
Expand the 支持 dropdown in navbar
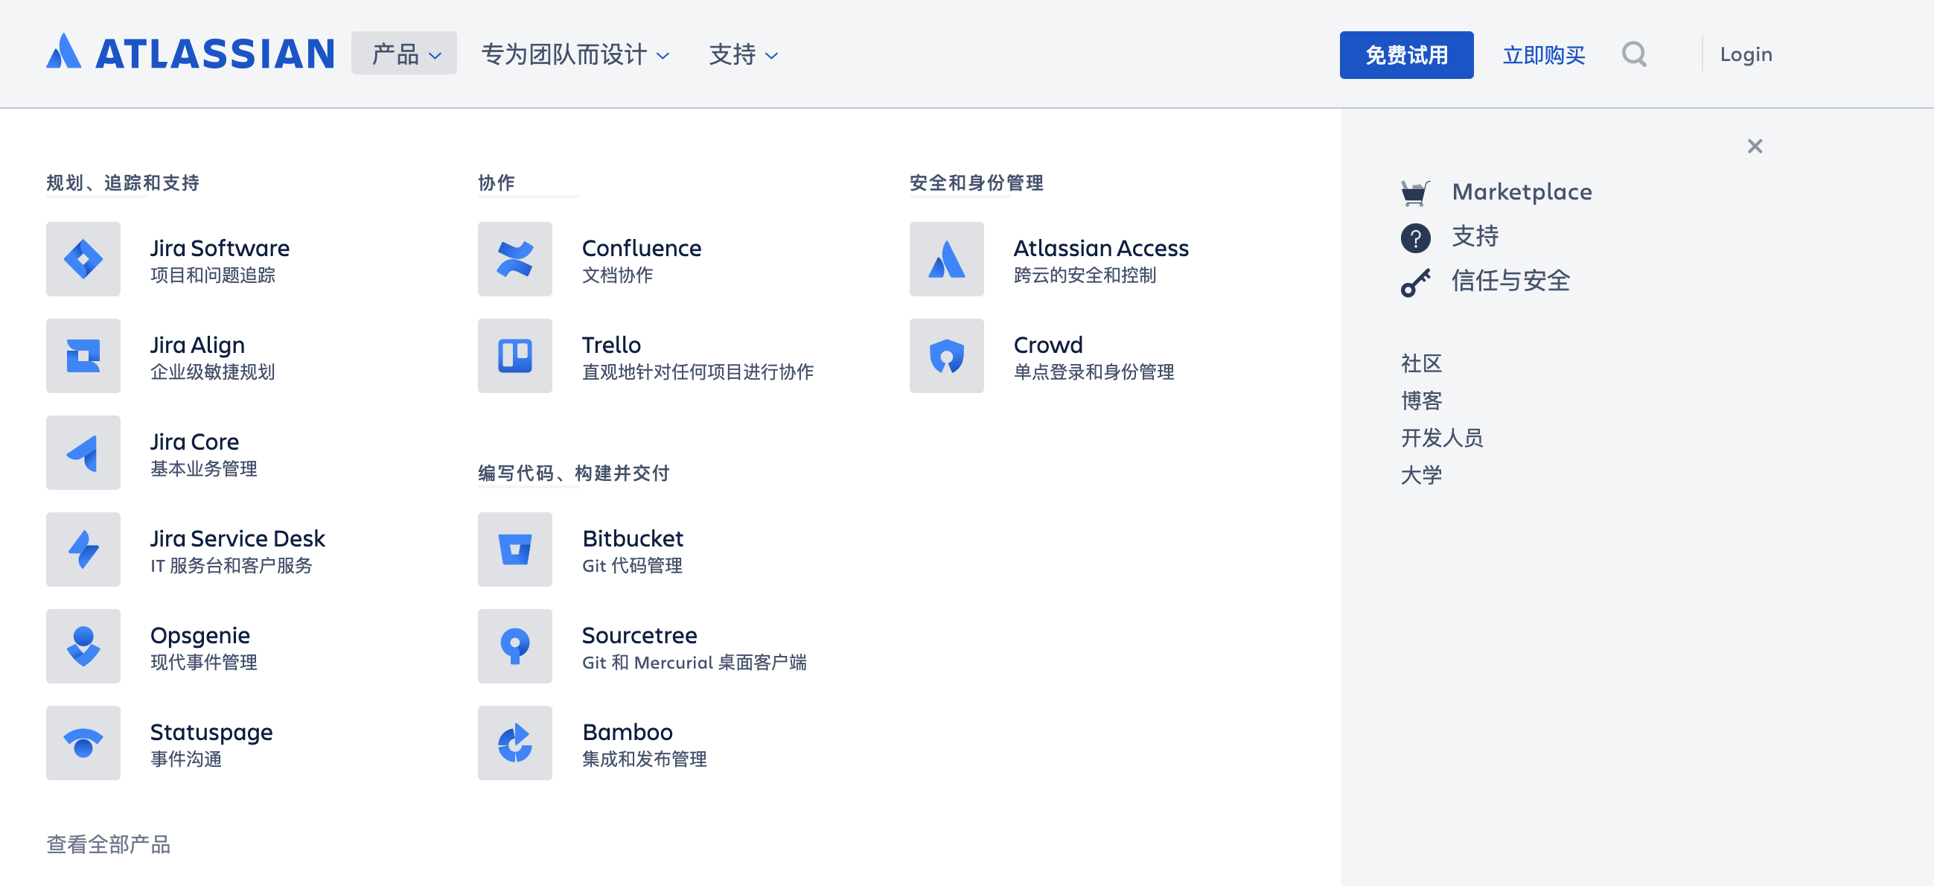pos(742,54)
